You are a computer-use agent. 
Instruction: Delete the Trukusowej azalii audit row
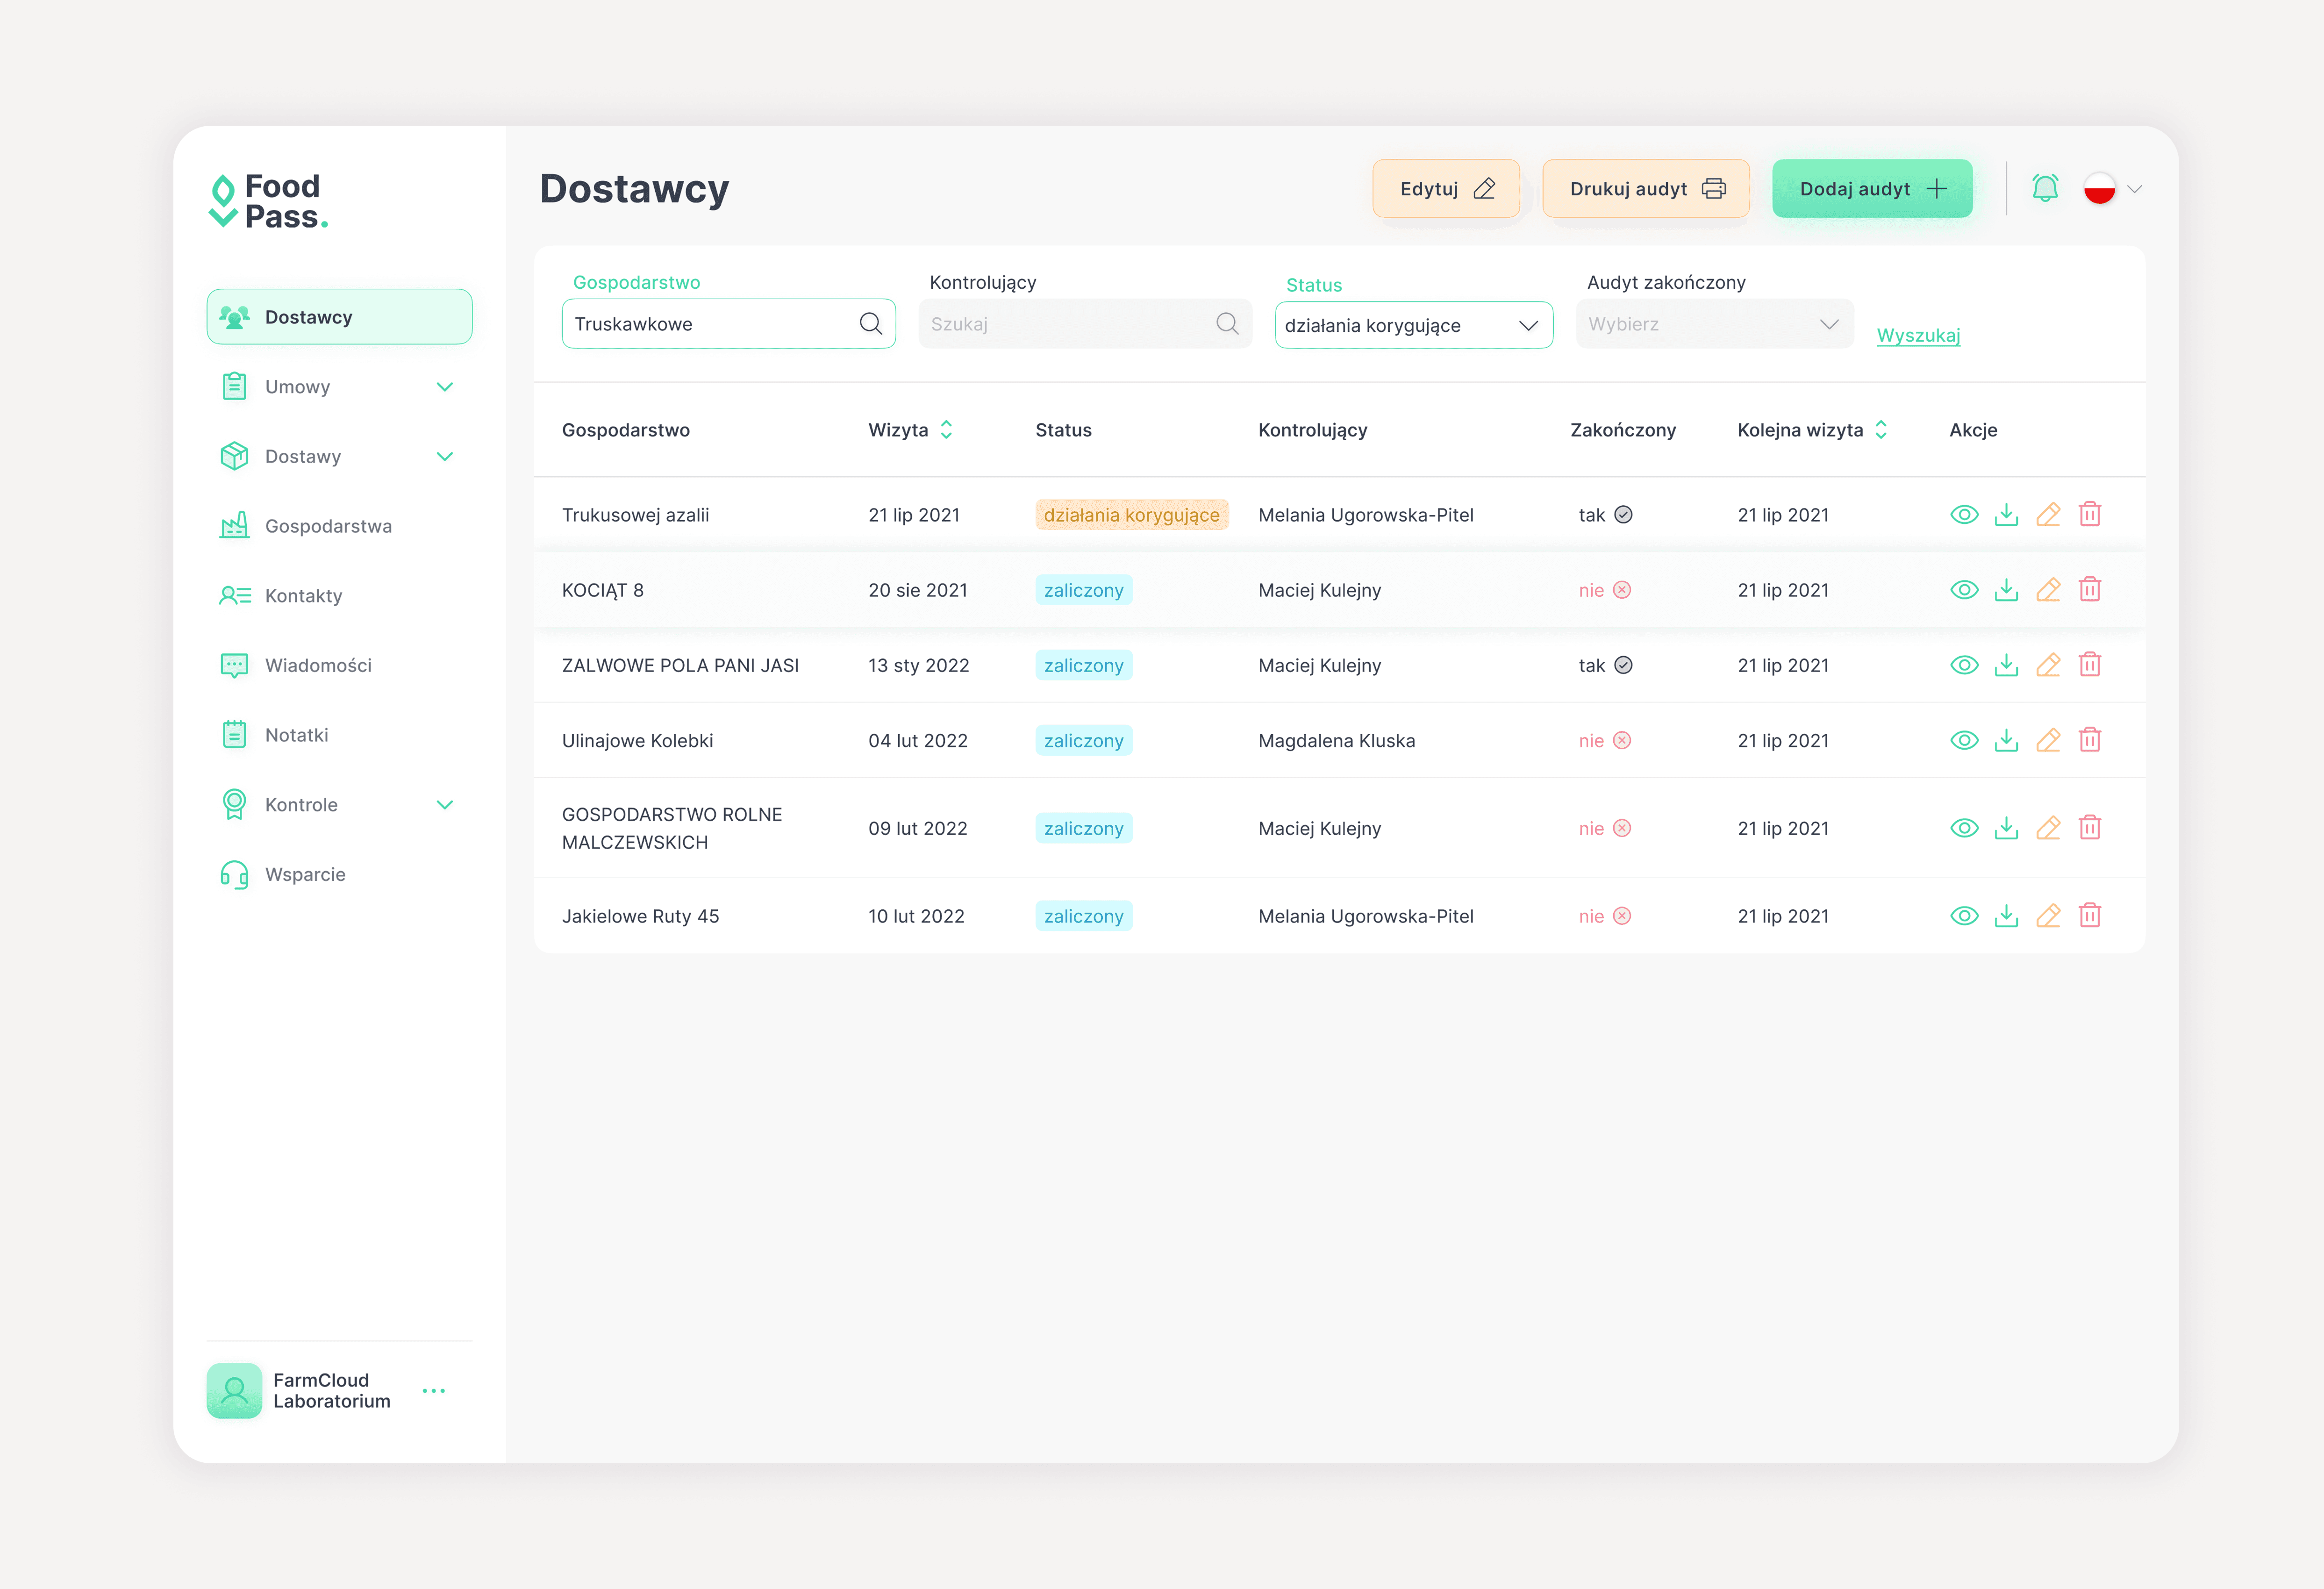[2089, 515]
